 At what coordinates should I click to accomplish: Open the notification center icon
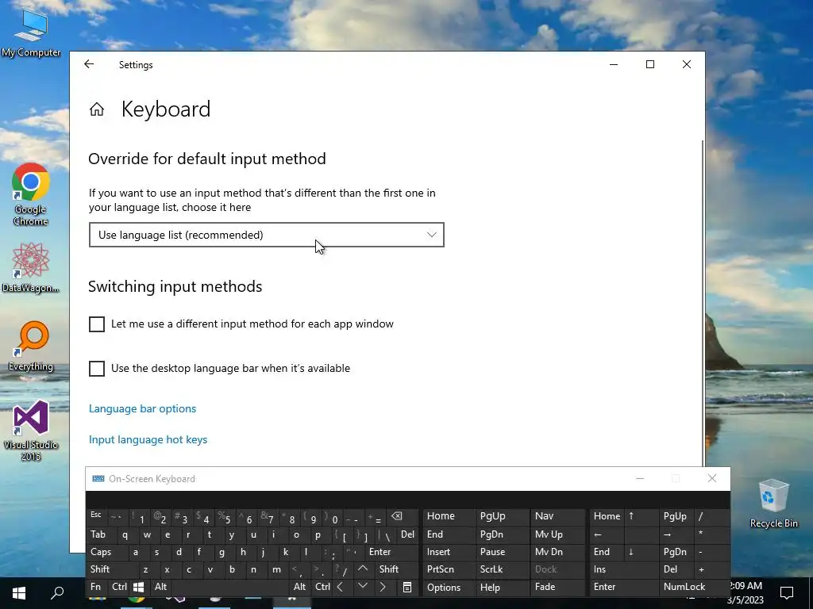pos(787,592)
